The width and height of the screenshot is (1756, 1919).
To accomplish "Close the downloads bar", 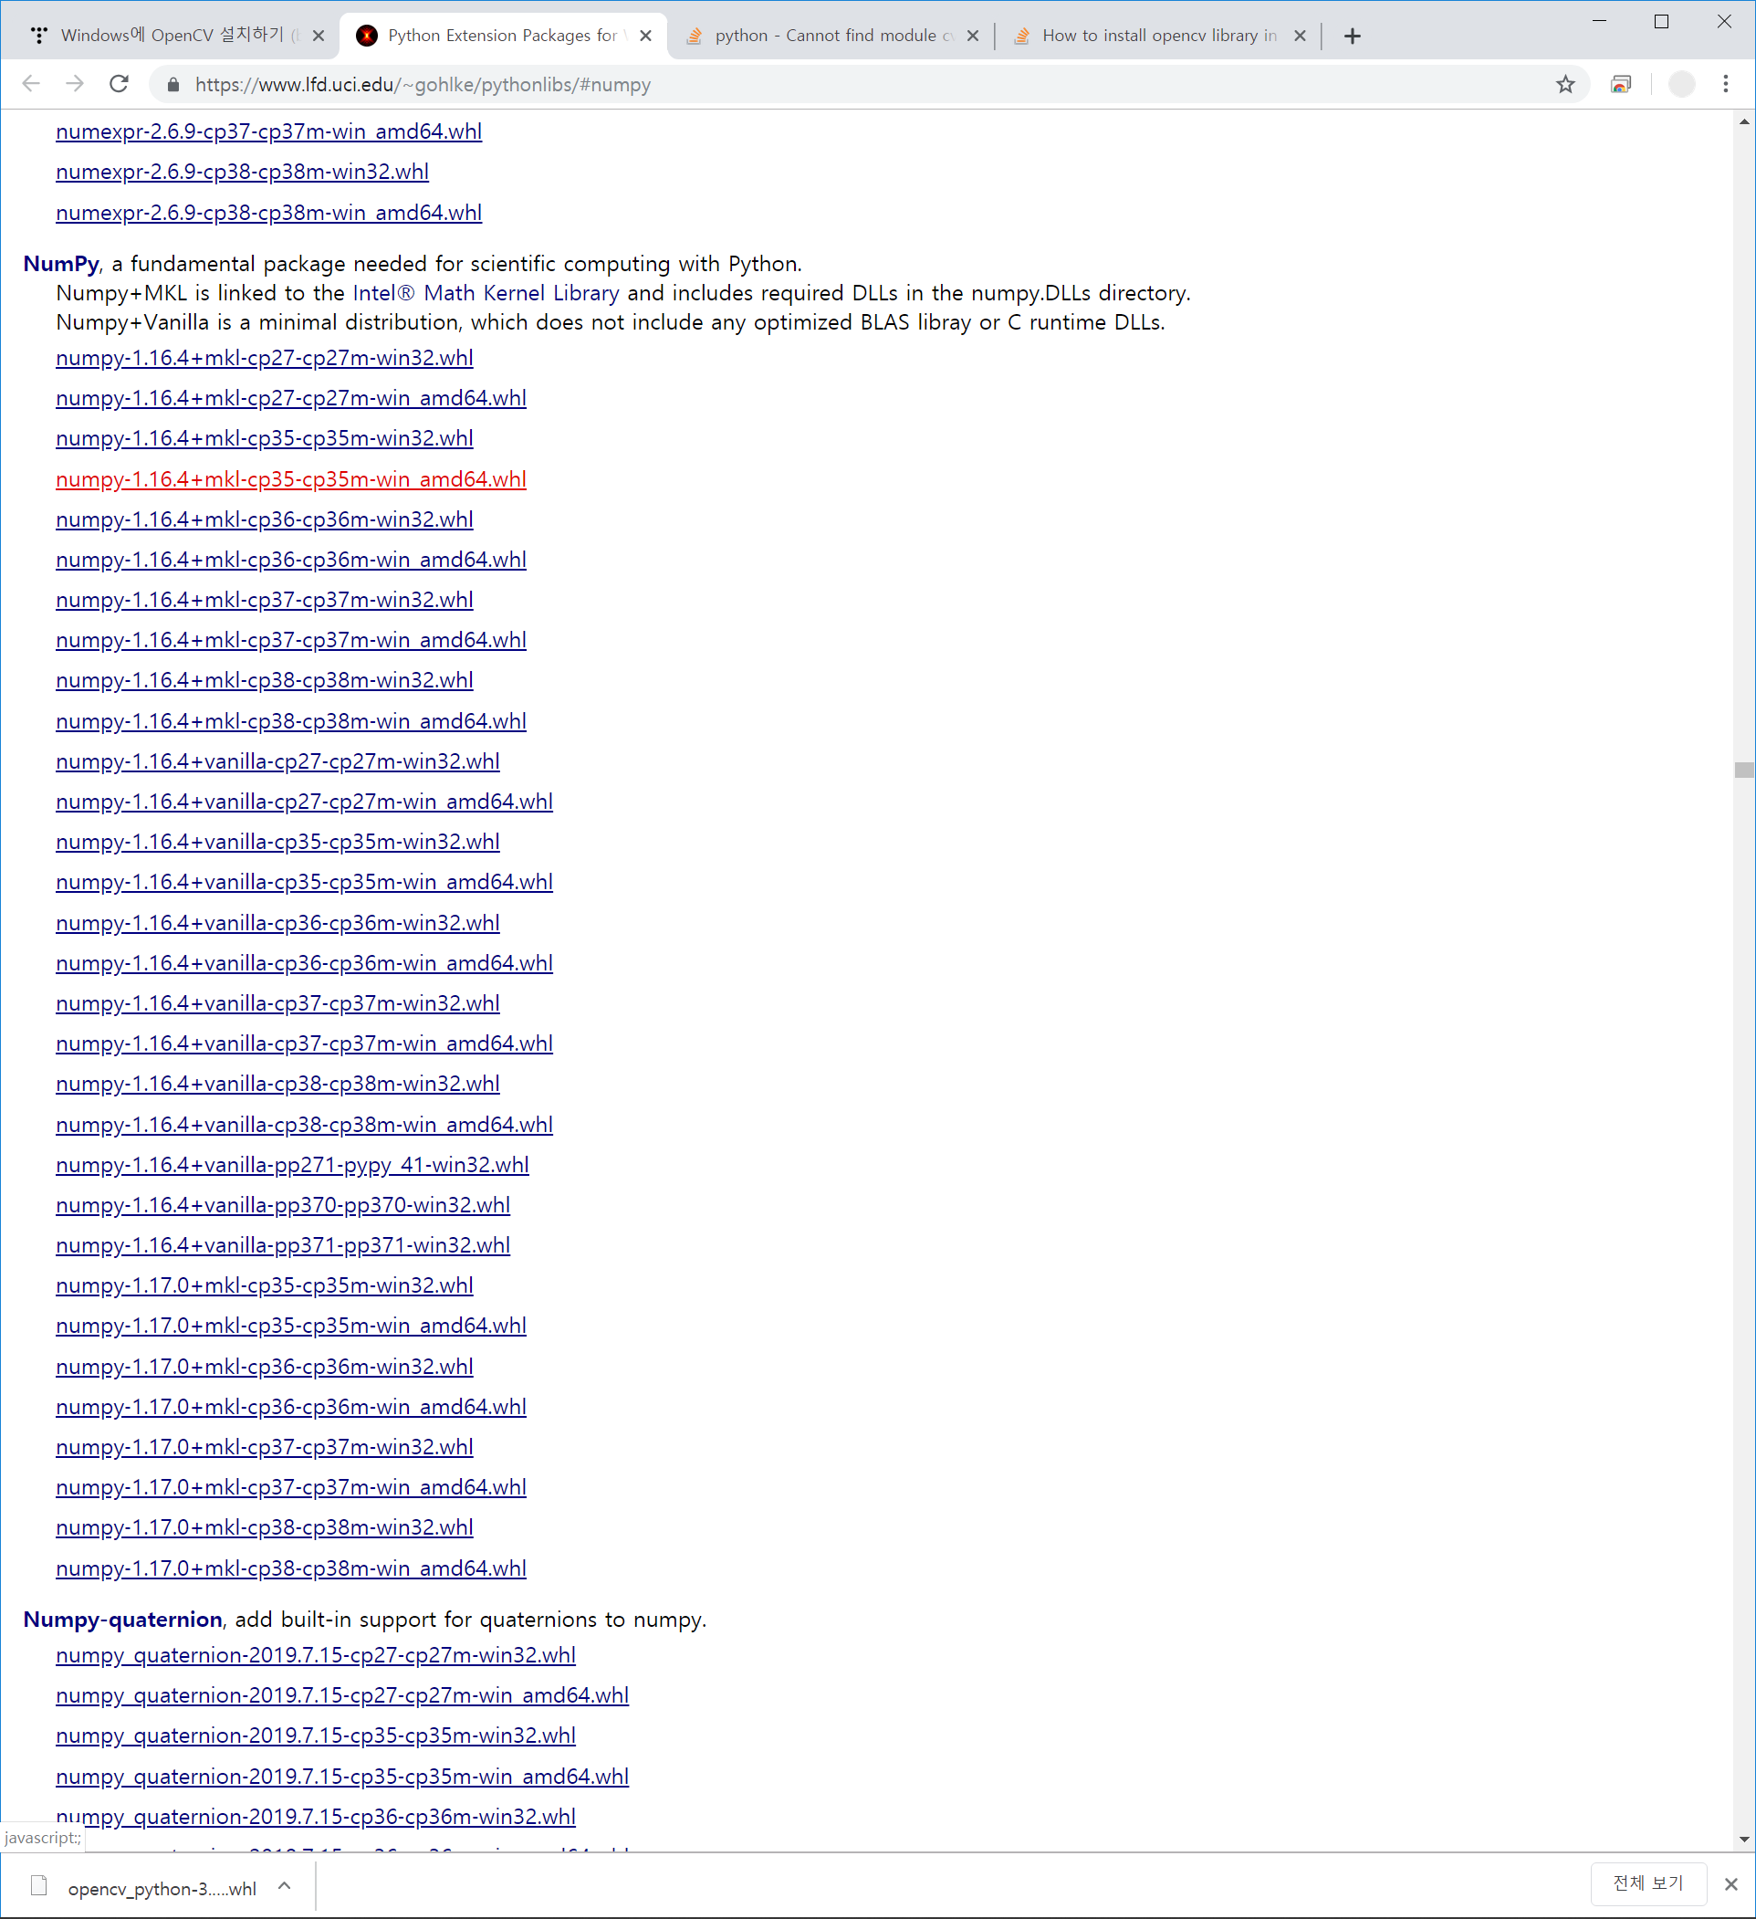I will click(1730, 1883).
